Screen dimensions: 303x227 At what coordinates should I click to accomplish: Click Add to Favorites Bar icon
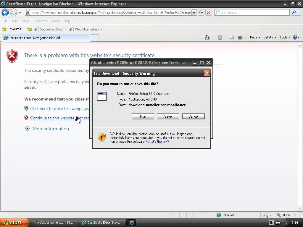click(29, 29)
